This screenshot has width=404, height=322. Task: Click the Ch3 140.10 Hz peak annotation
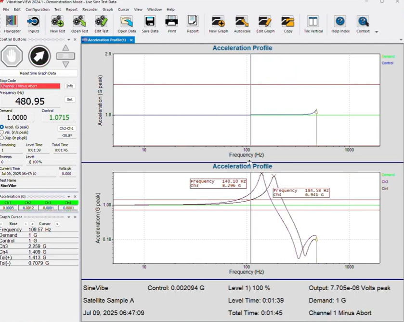coord(218,183)
